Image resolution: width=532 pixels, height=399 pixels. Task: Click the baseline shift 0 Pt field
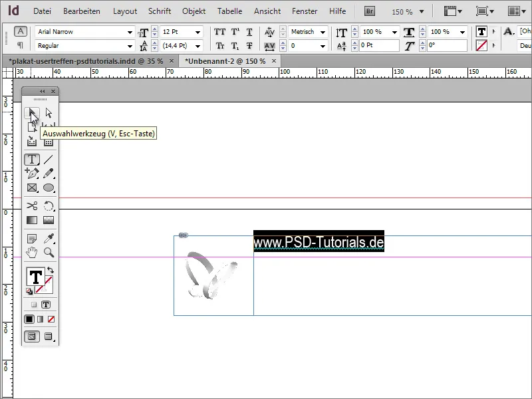point(379,45)
